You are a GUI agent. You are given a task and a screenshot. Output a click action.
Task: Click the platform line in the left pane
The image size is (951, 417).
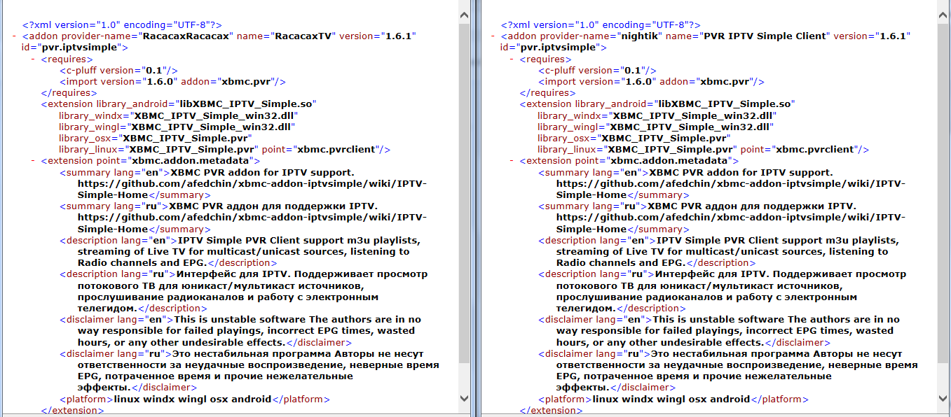click(x=194, y=400)
